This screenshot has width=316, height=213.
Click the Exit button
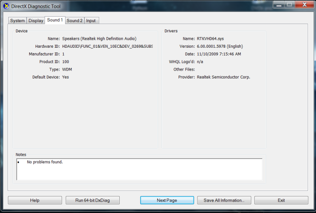tap(281, 200)
